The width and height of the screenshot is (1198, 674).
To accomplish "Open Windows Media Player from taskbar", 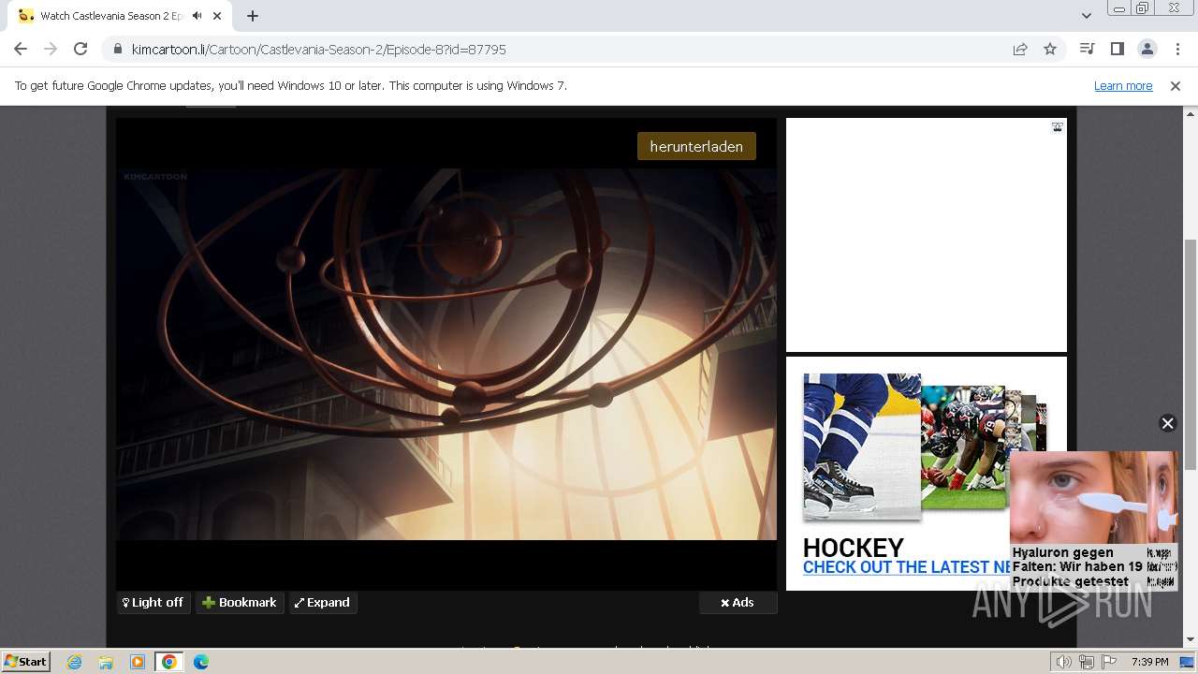I will (x=138, y=662).
